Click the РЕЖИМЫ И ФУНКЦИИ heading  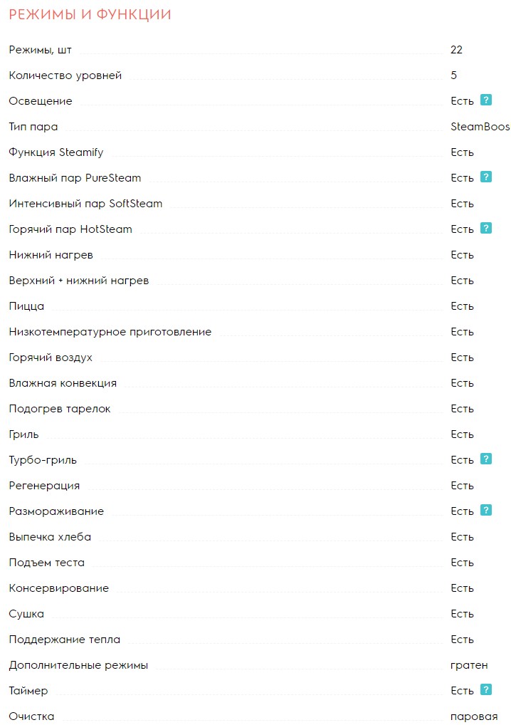point(90,14)
